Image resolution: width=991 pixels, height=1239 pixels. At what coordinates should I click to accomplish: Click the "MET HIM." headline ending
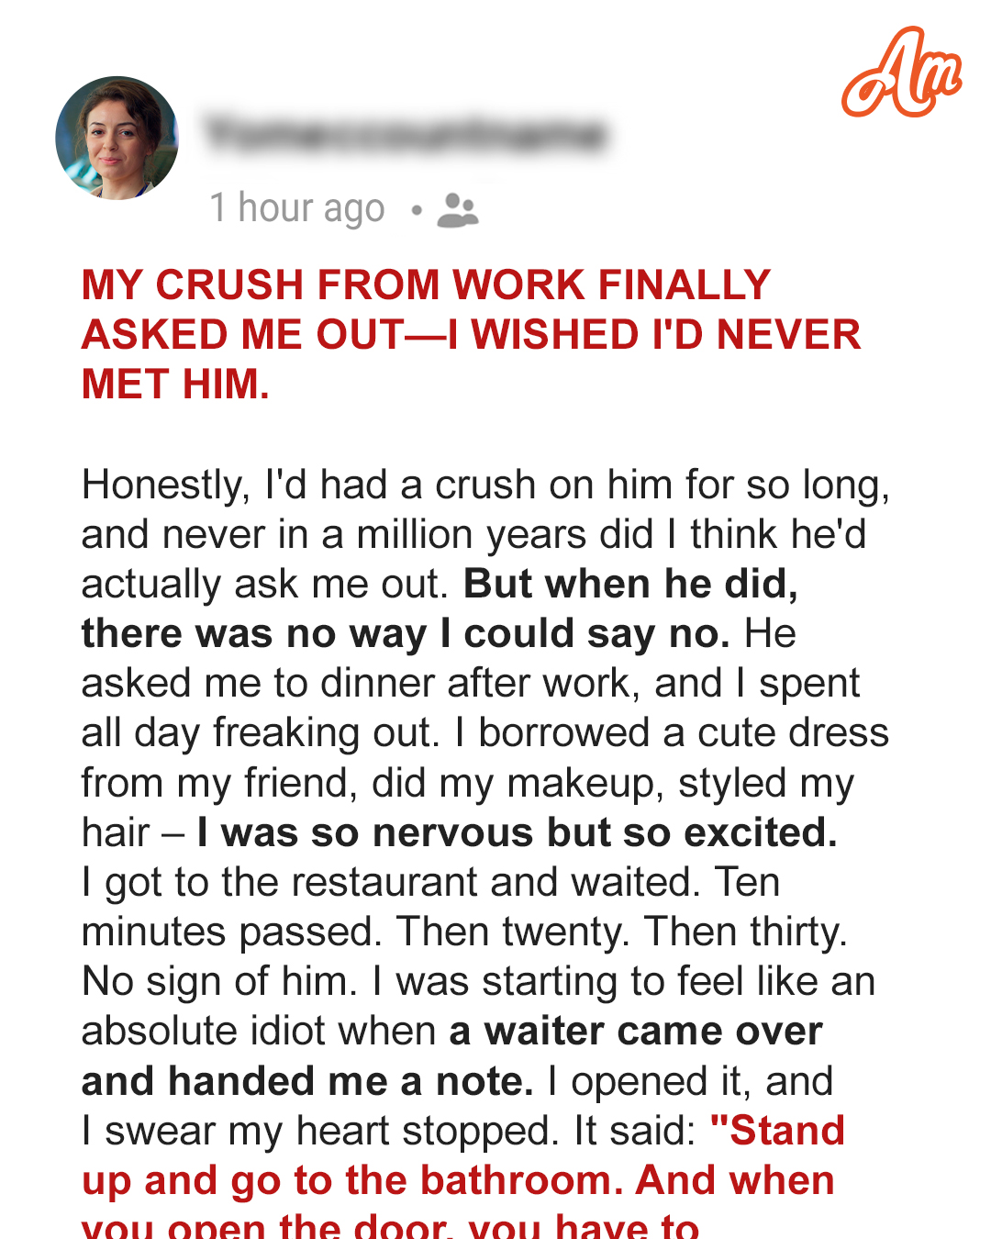pos(175,384)
